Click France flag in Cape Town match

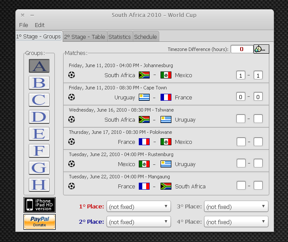tap(166, 97)
